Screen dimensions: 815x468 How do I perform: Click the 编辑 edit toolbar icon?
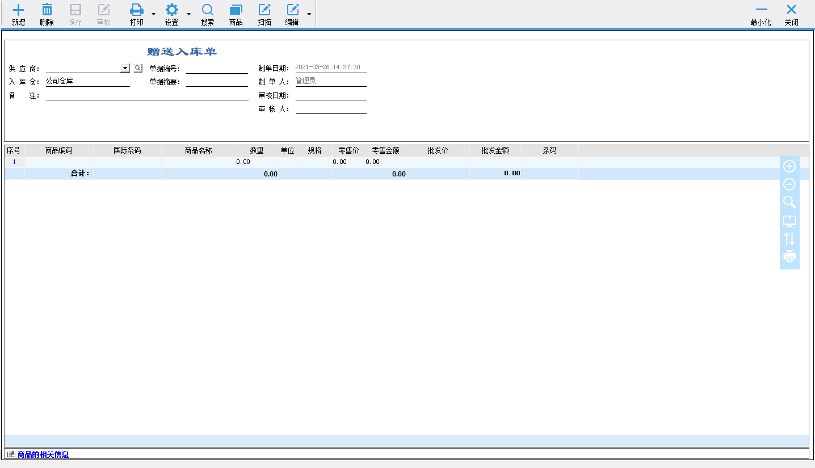tap(292, 10)
